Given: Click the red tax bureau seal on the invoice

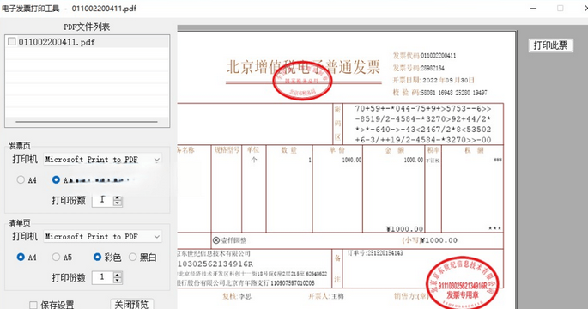Looking at the screenshot, I should tap(302, 81).
